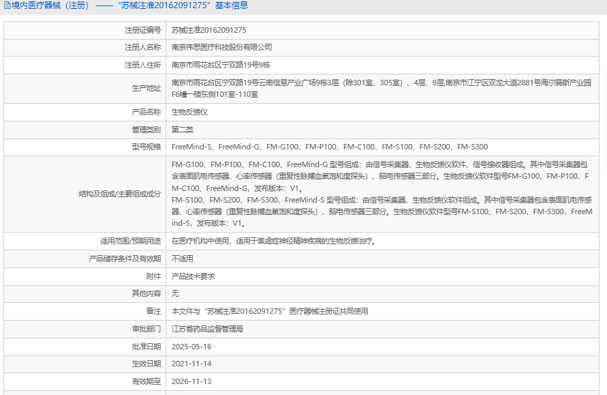
Task: Select address 南京市雨花台区宁双路19号9栋
Action: point(221,65)
